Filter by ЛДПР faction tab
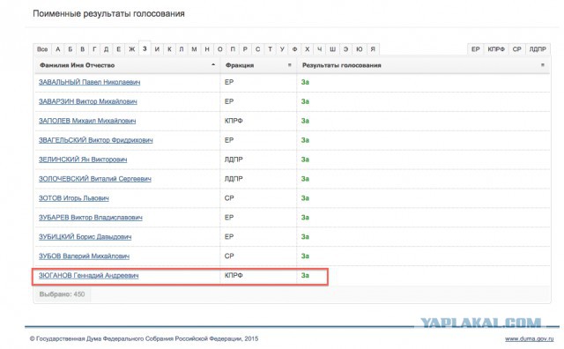This screenshot has height=349, width=564. coord(538,49)
